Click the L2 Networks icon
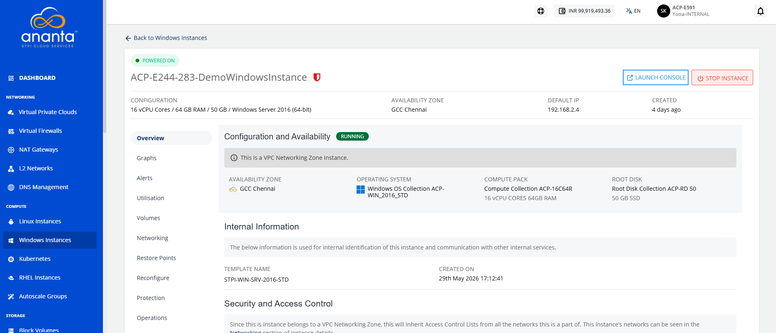 (x=11, y=168)
